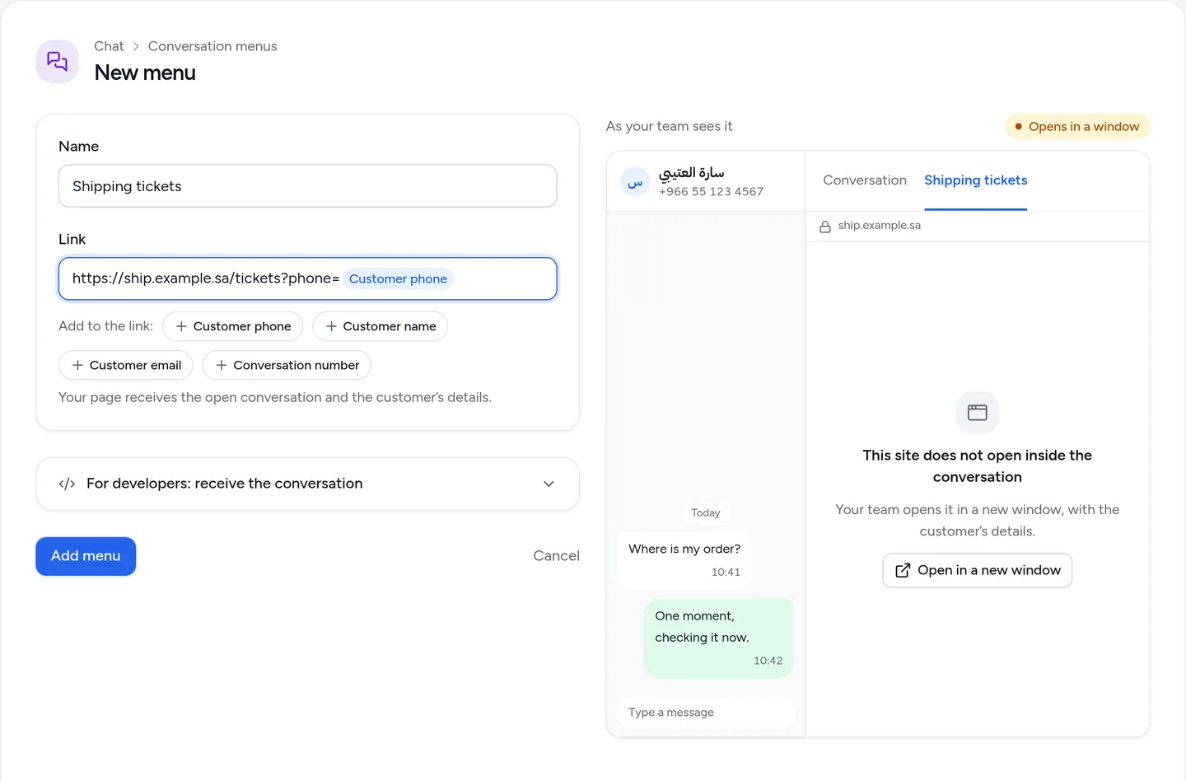Viewport: 1186px width, 781px height.
Task: Click the As your team sees it label
Action: click(669, 126)
